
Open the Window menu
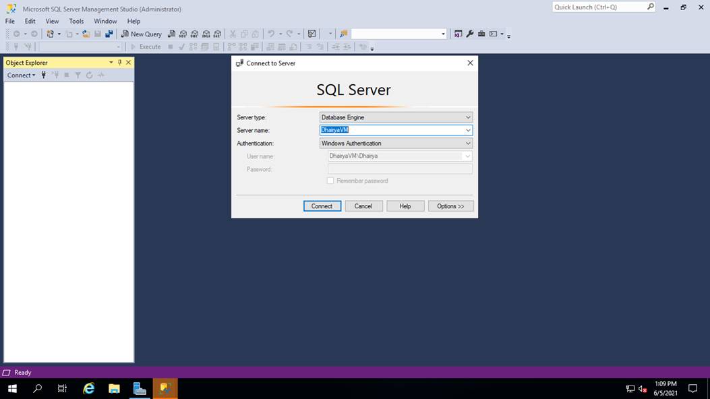[x=105, y=21]
